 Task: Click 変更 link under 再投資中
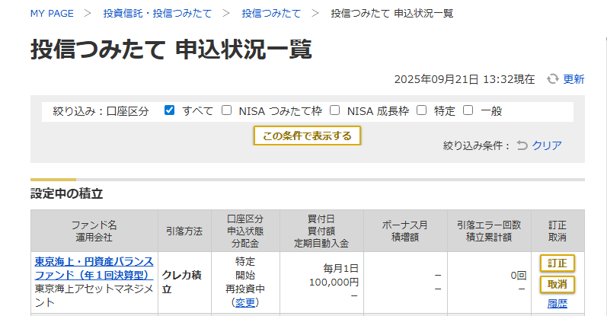coord(245,302)
